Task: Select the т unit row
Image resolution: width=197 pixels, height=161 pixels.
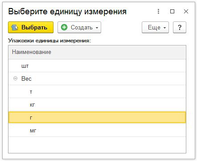Action: pos(97,91)
